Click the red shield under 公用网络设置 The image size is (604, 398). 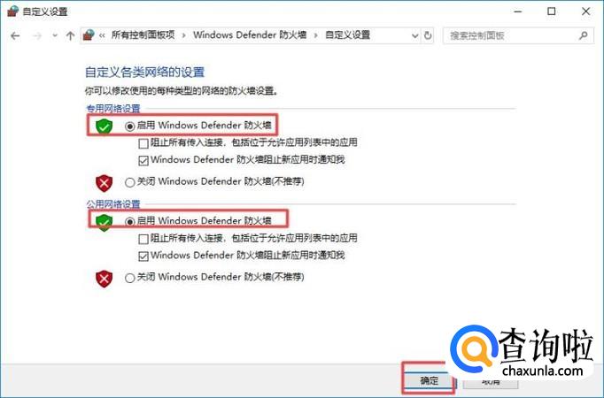click(x=105, y=279)
